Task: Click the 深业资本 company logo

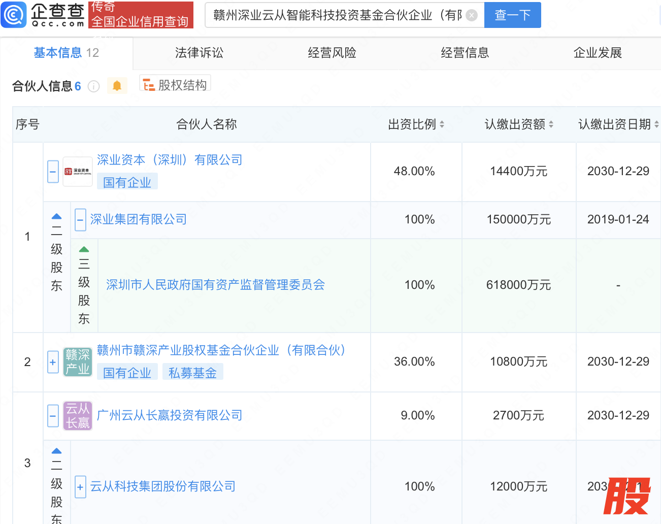Action: tap(78, 172)
